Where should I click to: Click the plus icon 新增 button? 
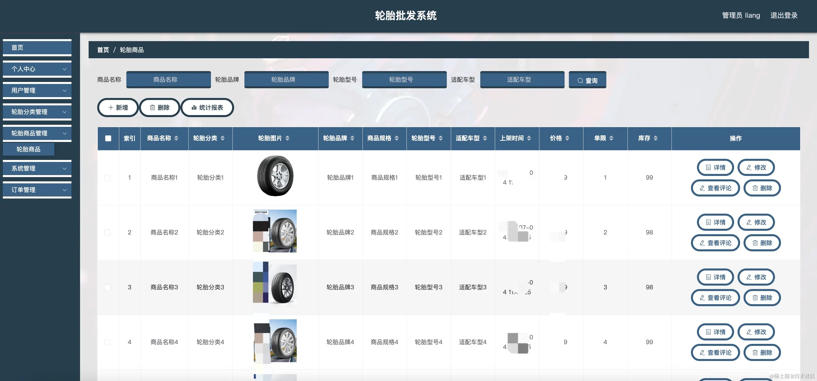(x=118, y=107)
